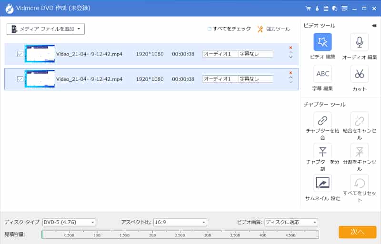
Task: Click the 00:00:08 duration in first row
Action: [183, 54]
